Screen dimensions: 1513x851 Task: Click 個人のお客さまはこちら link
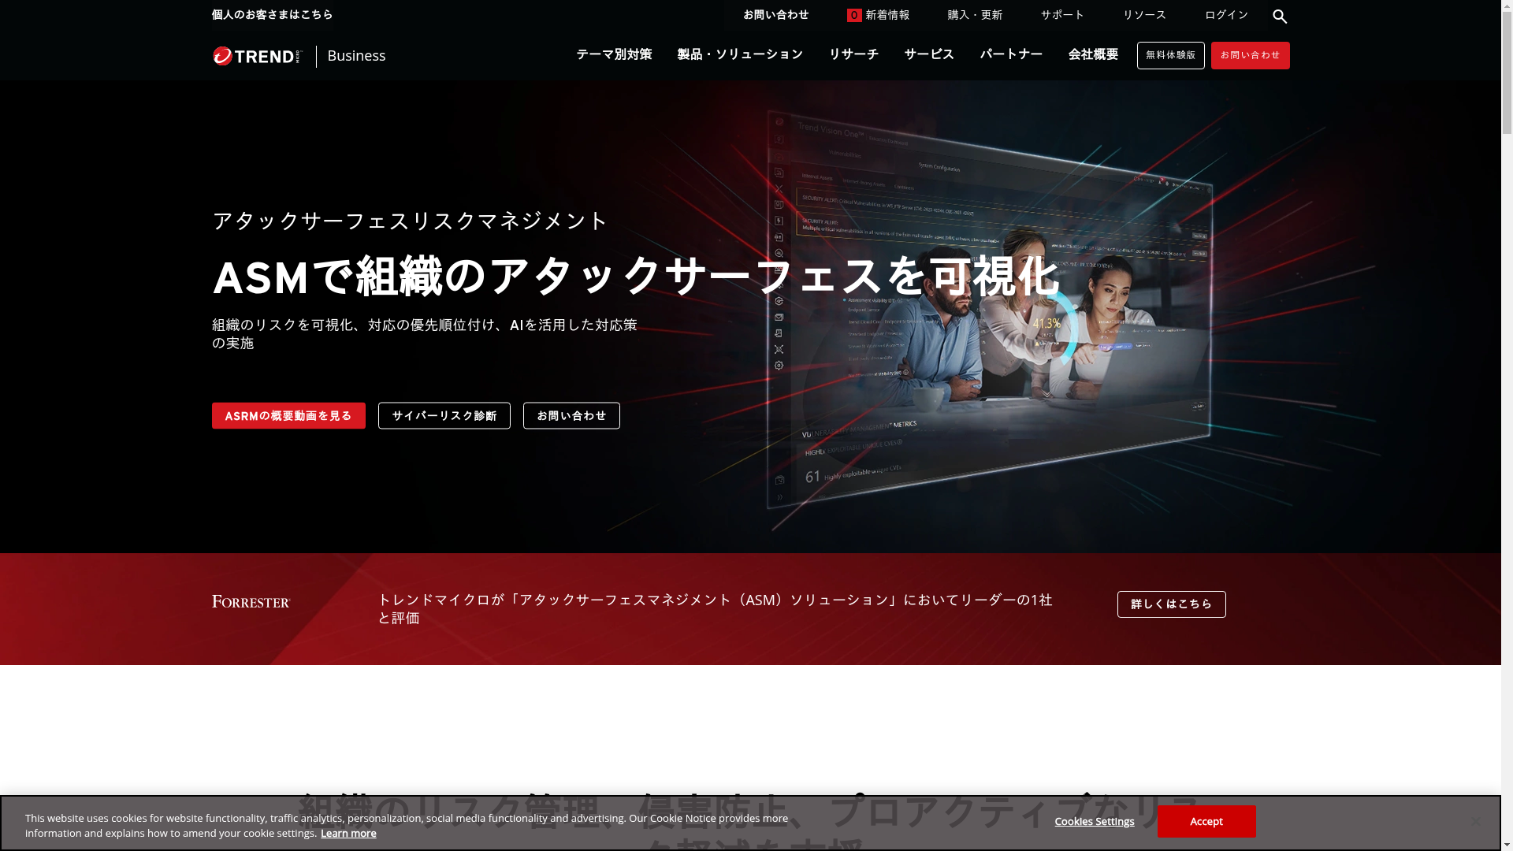tap(272, 15)
